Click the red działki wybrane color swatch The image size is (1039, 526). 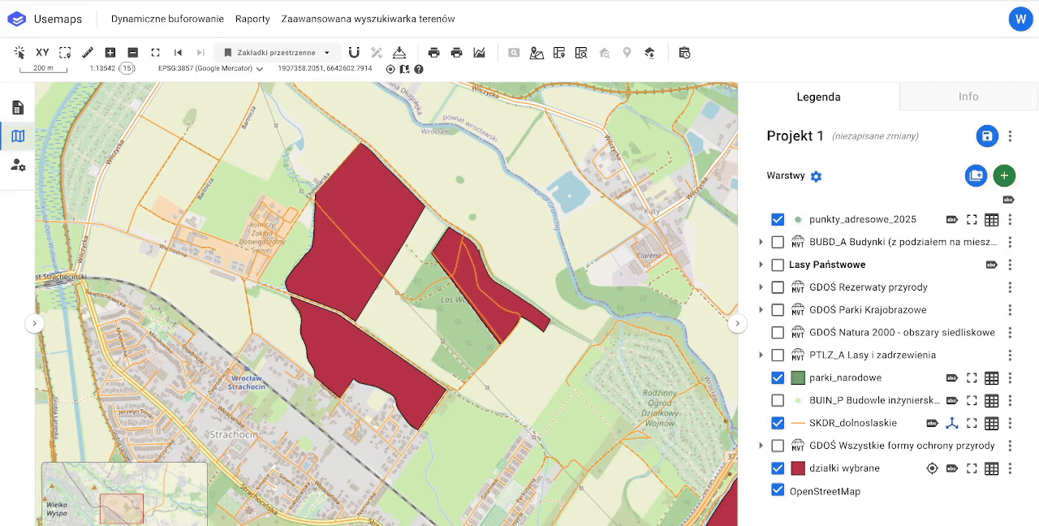(x=797, y=468)
